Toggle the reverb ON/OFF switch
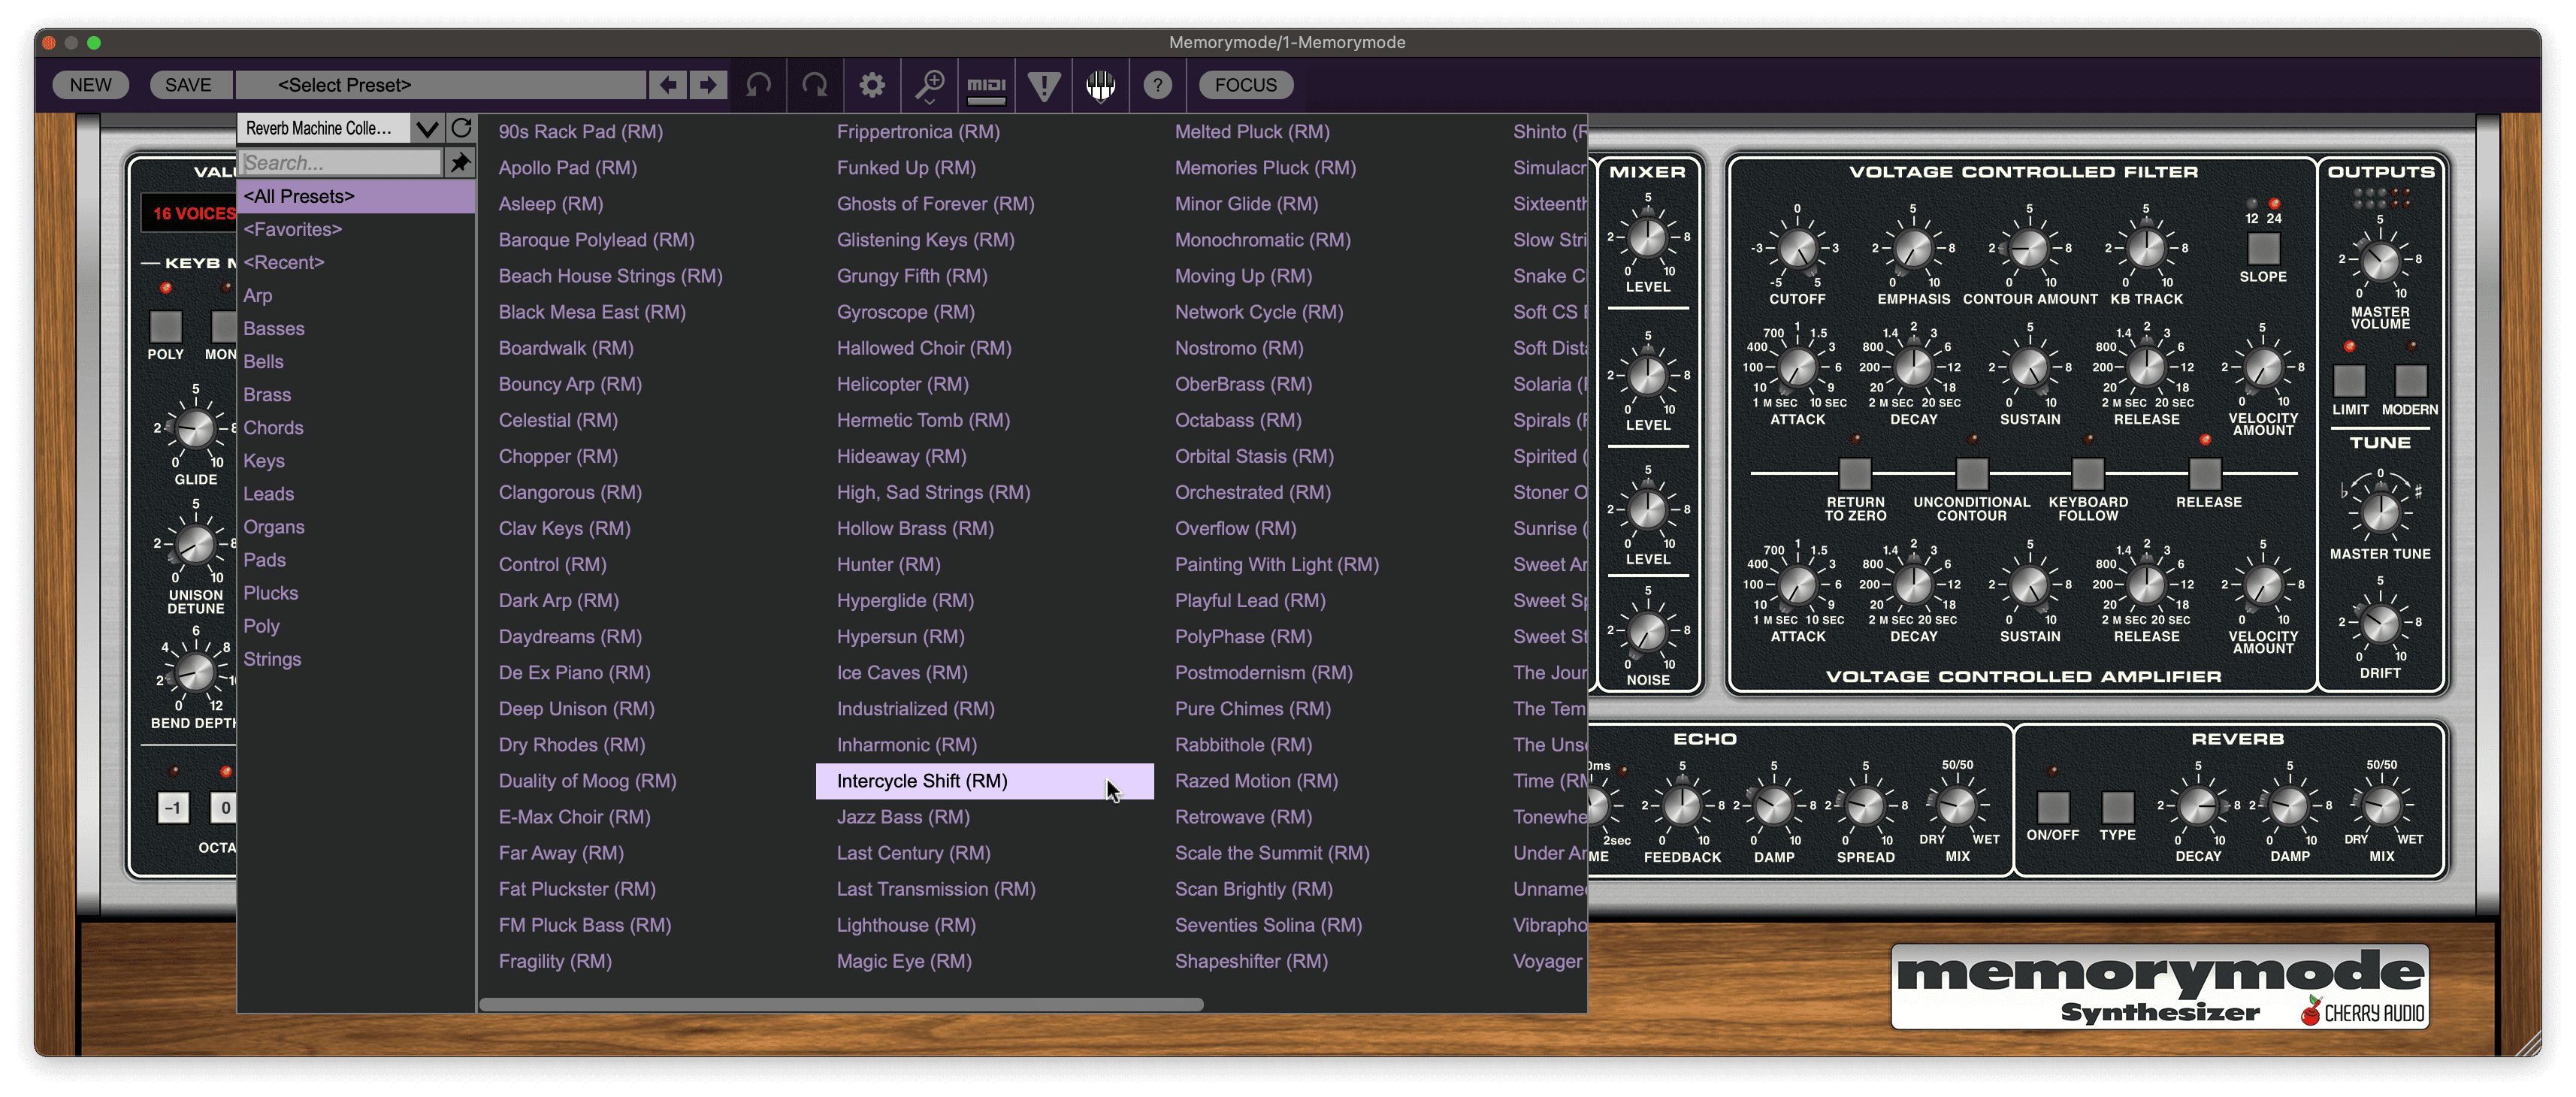The width and height of the screenshot is (2576, 1097). coord(2052,806)
